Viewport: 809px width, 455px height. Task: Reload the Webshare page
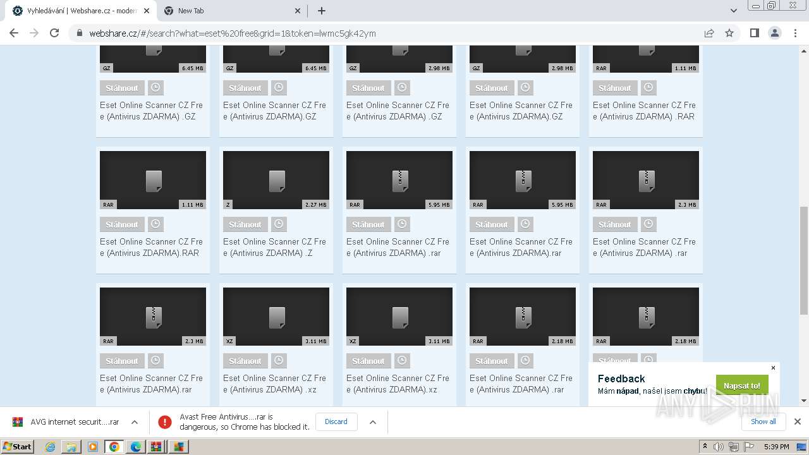(x=54, y=33)
